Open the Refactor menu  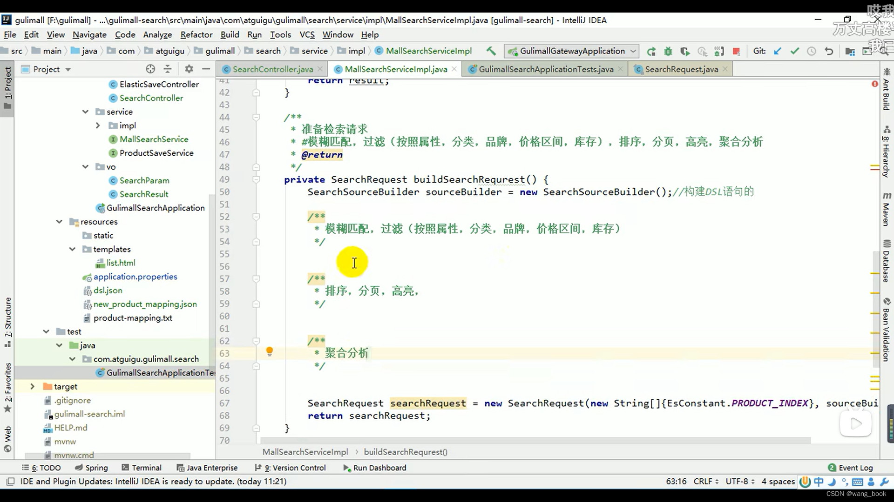196,35
